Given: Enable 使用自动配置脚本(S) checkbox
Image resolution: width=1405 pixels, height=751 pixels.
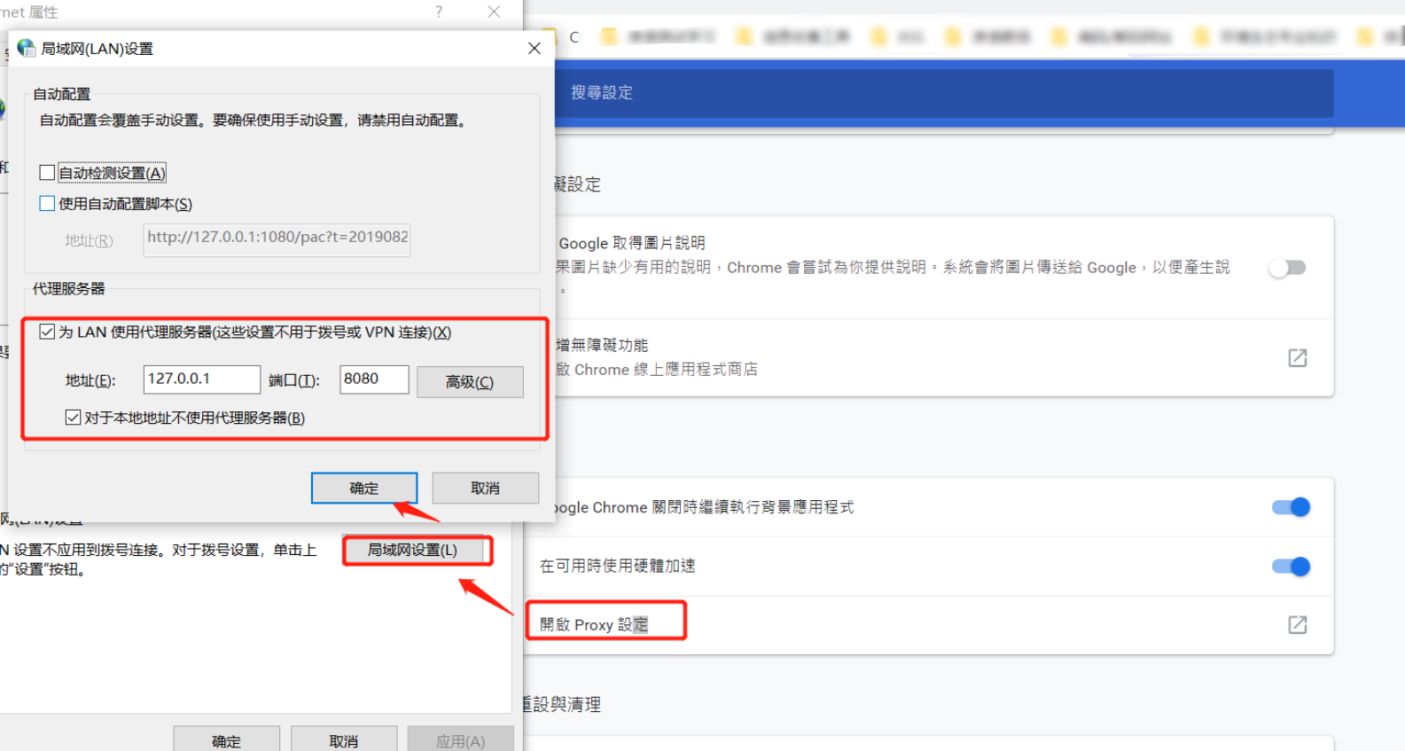Looking at the screenshot, I should pos(48,204).
